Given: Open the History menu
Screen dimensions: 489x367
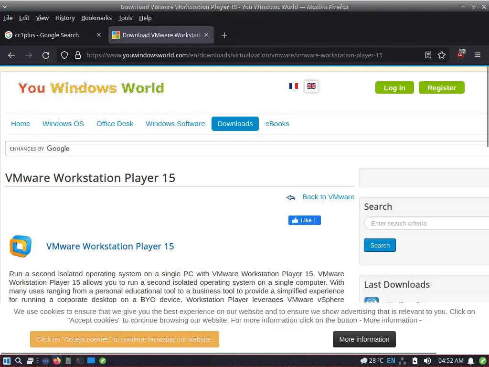Looking at the screenshot, I should pos(65,18).
